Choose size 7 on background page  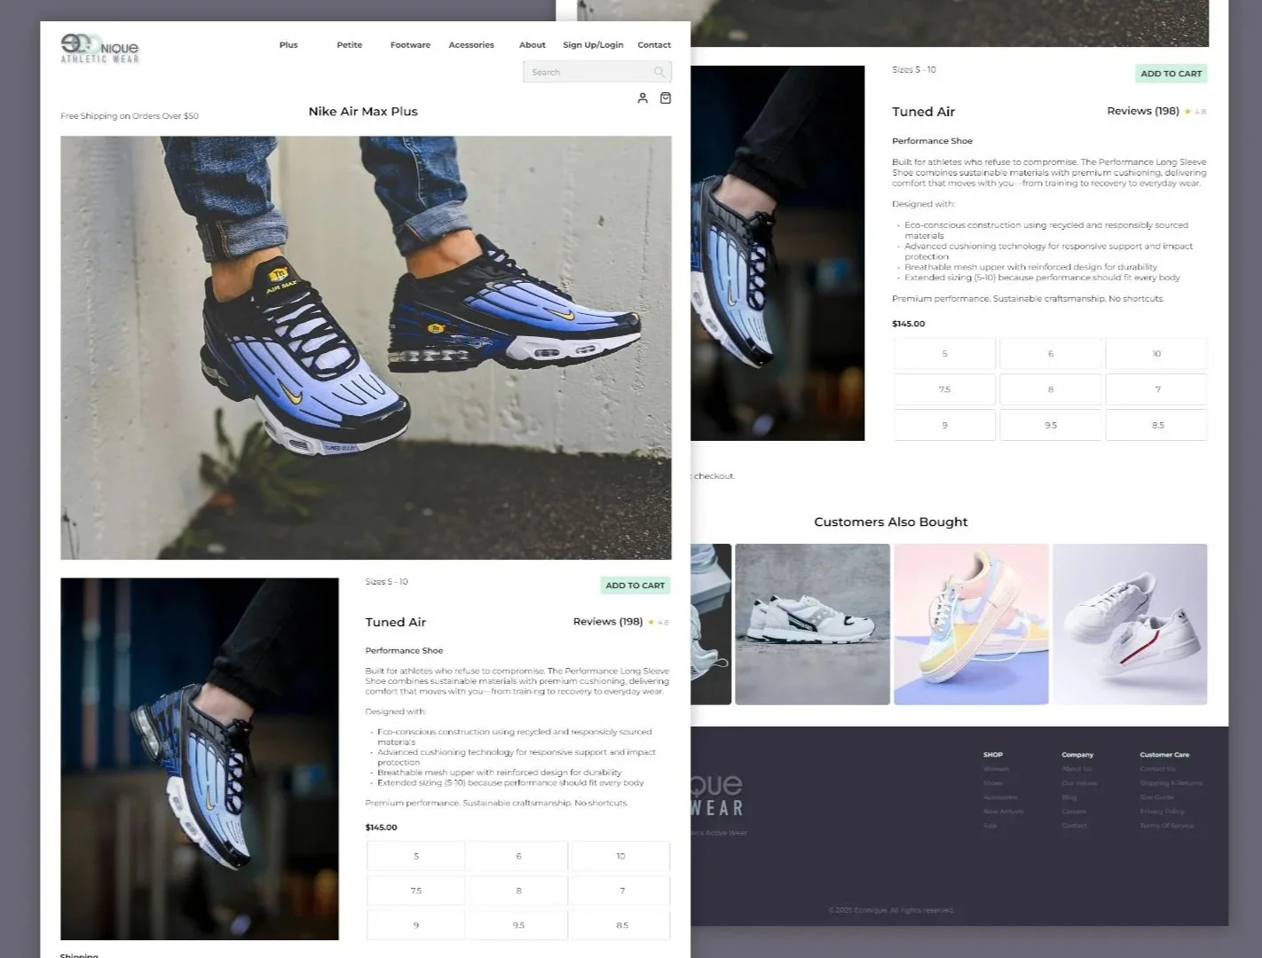(x=1156, y=389)
